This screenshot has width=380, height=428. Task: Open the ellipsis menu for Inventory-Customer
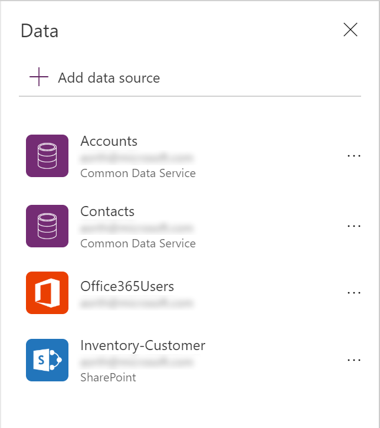[354, 360]
